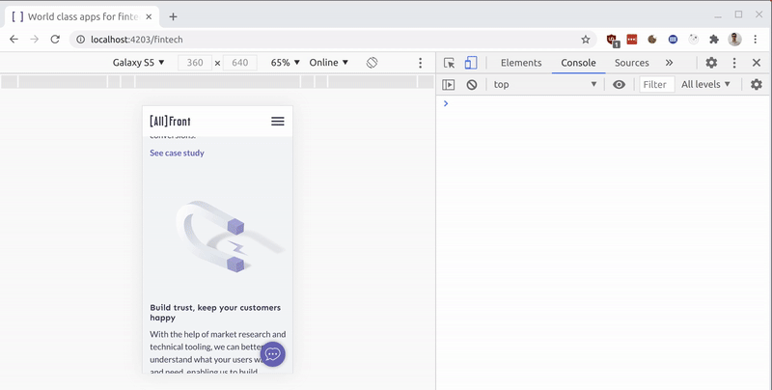Switch to the Sources tab
The height and width of the screenshot is (390, 772).
coord(632,63)
